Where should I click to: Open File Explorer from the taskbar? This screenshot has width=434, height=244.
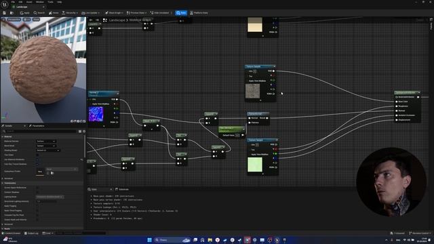point(210,240)
